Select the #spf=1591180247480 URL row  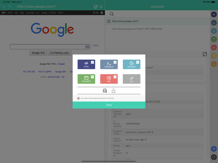157,29
